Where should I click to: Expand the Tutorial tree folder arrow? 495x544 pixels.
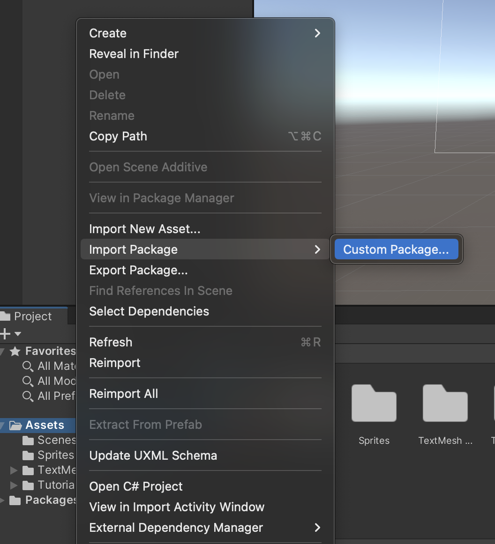(14, 485)
